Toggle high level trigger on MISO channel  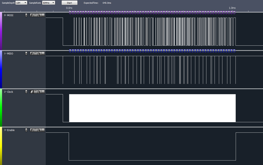[36, 53]
